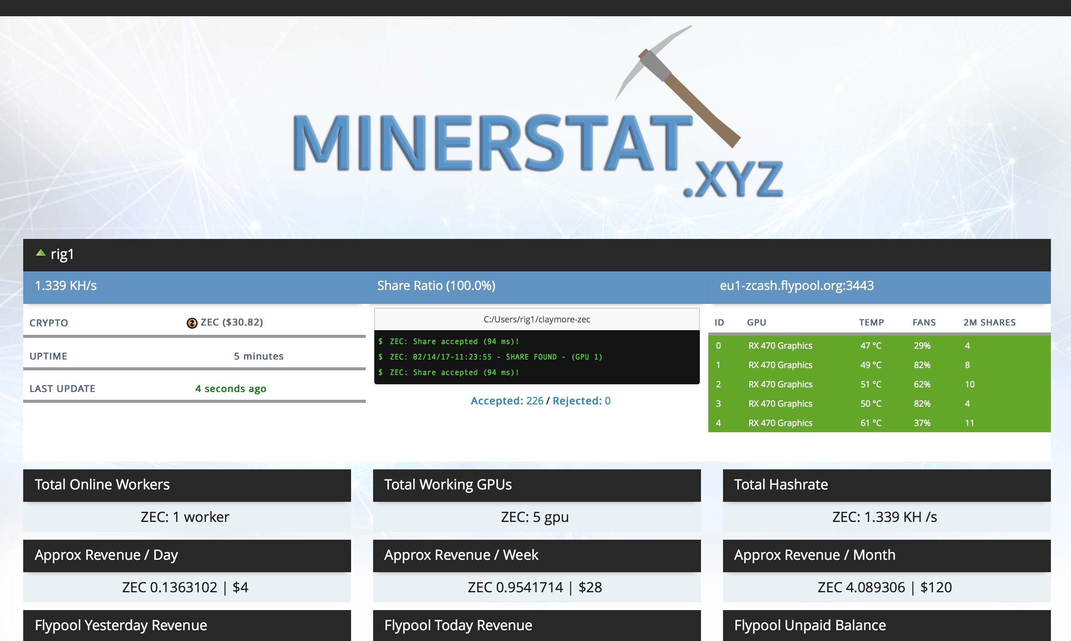Viewport: 1071px width, 641px height.
Task: Click the first Share accepted console line
Action: click(449, 341)
